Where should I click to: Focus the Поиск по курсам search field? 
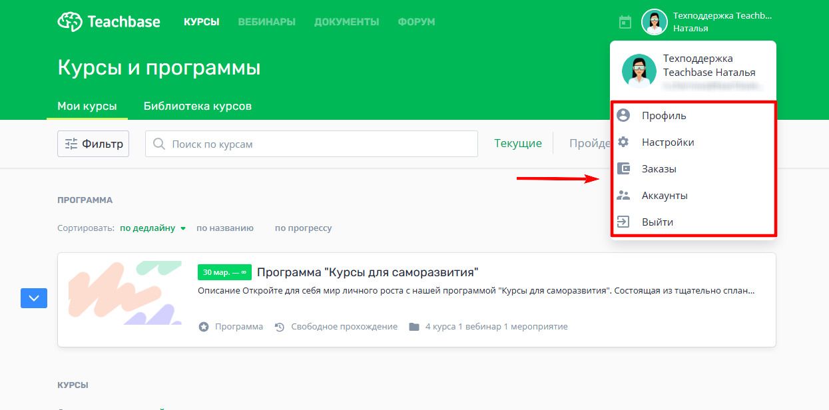312,144
